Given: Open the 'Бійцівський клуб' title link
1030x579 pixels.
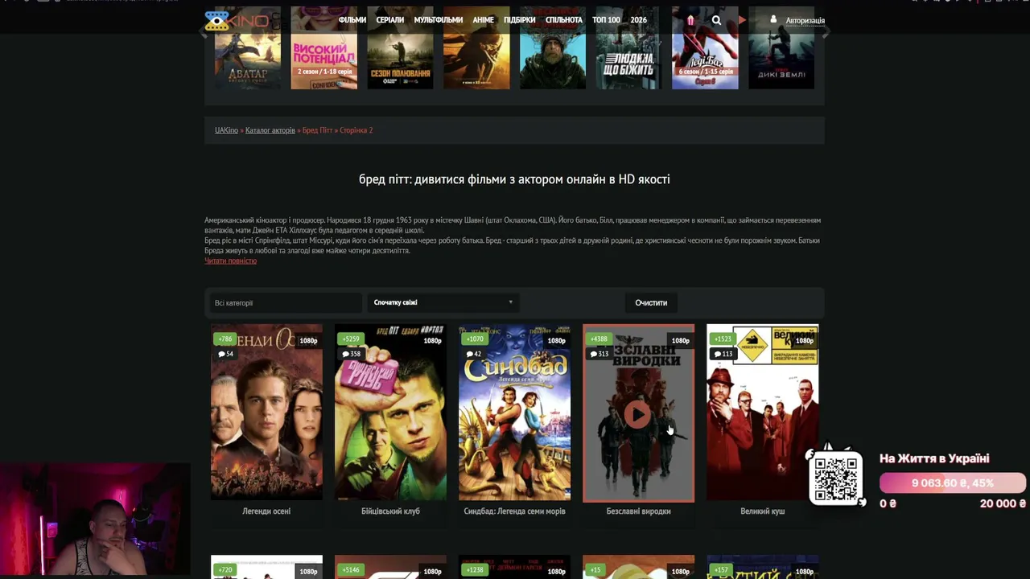Looking at the screenshot, I should click(x=390, y=511).
